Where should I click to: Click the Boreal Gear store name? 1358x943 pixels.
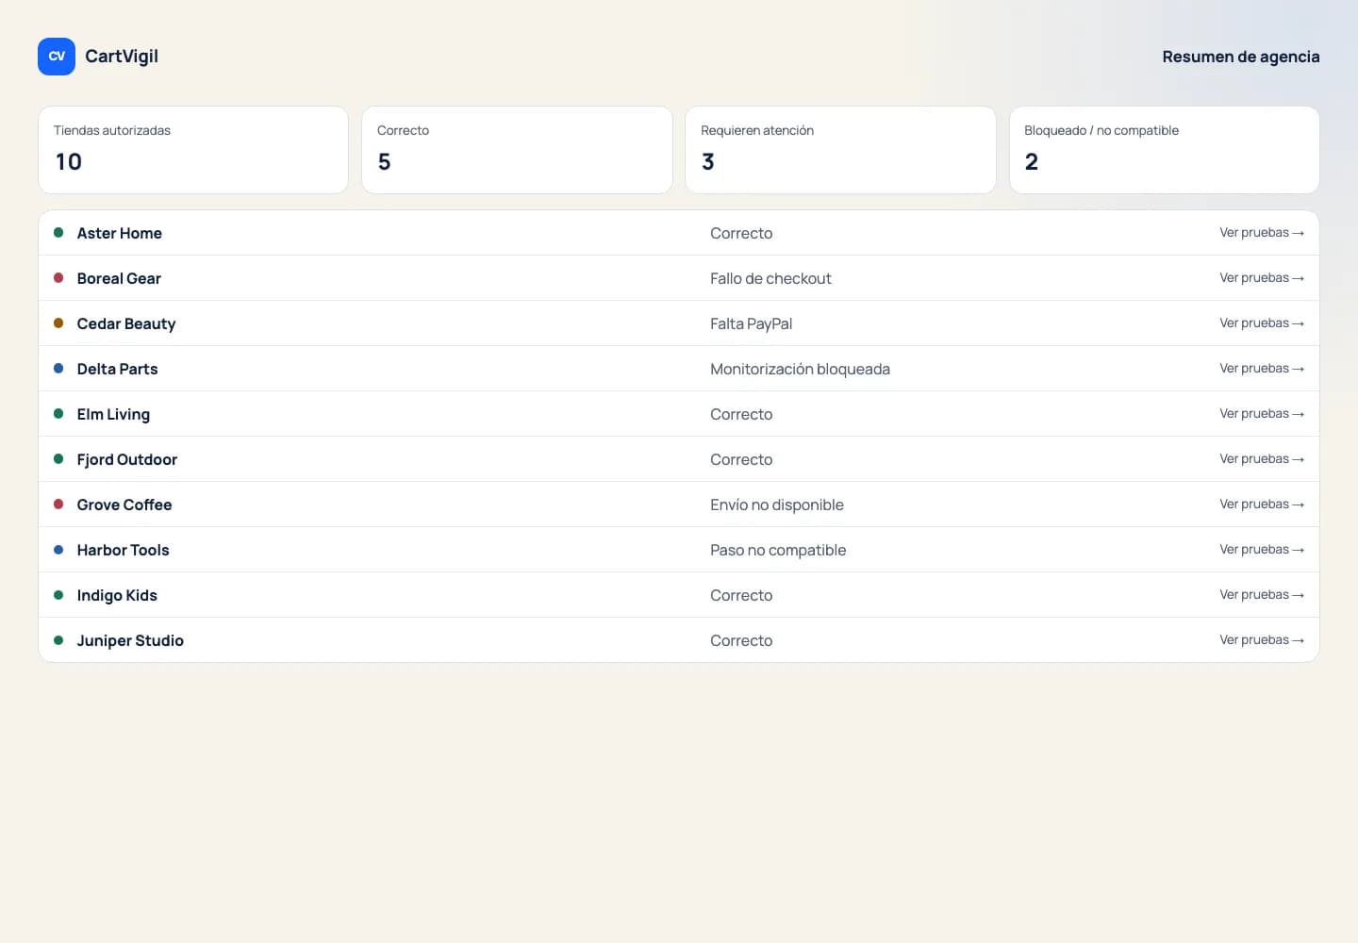tap(119, 278)
